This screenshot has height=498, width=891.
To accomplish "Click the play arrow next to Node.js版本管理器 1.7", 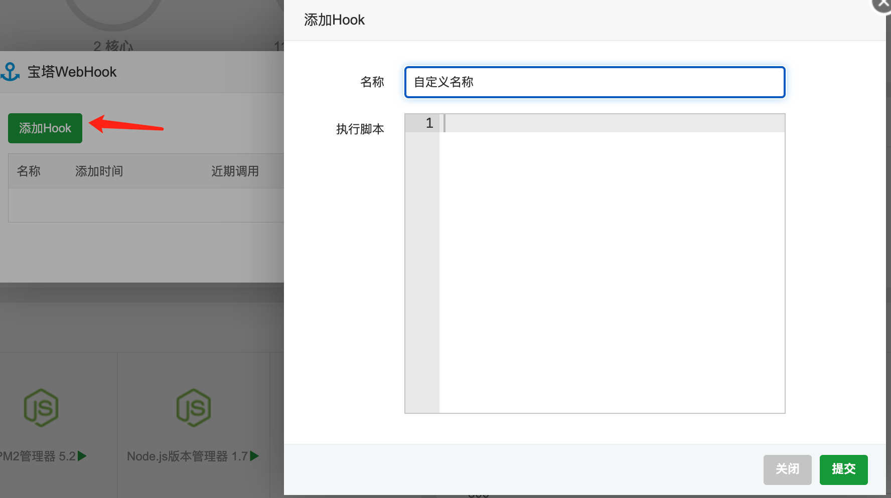I will (x=254, y=456).
